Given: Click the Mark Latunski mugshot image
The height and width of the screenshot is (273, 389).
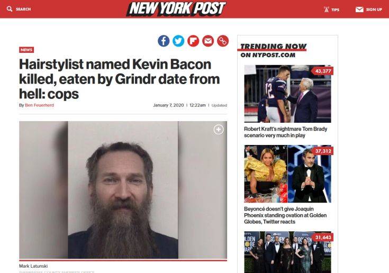Looking at the screenshot, I should 123,190.
